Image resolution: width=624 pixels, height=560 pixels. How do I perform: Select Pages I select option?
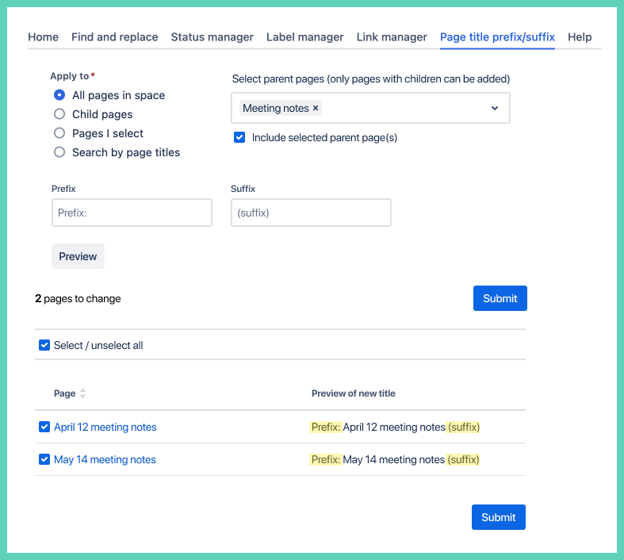tap(59, 133)
